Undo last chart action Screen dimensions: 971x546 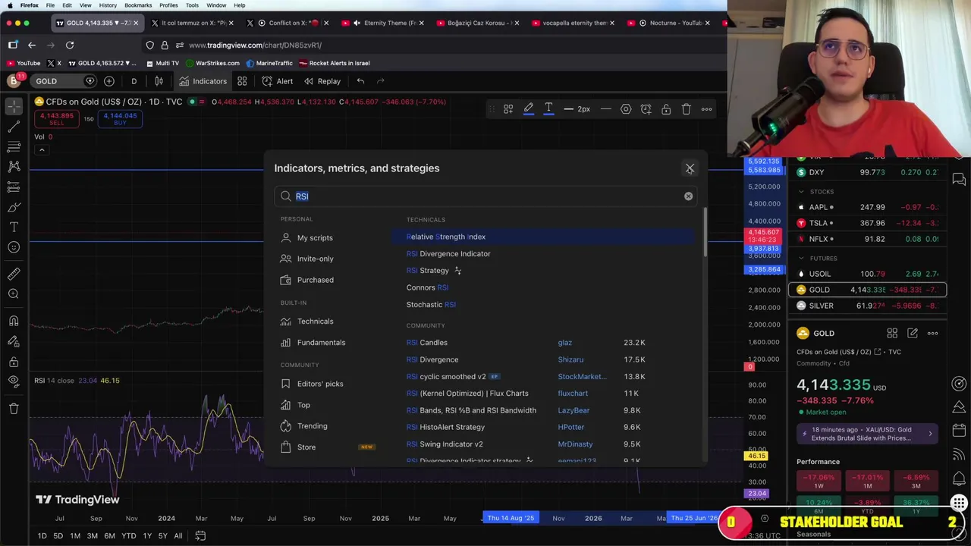click(360, 81)
